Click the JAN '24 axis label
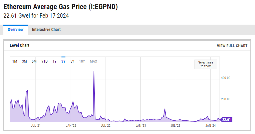255x134 pixels. tap(210, 125)
